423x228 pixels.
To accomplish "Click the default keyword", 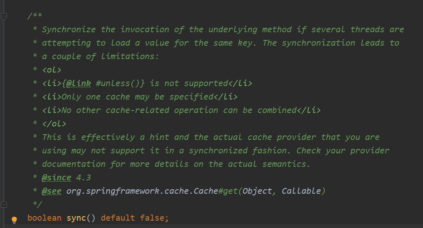I will click(117, 218).
